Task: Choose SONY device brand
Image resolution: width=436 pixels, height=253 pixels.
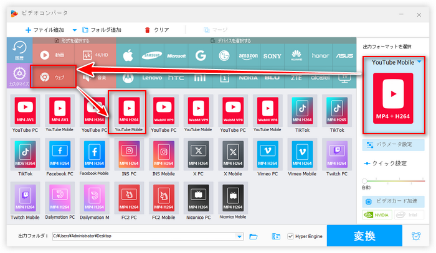Action: [x=272, y=56]
